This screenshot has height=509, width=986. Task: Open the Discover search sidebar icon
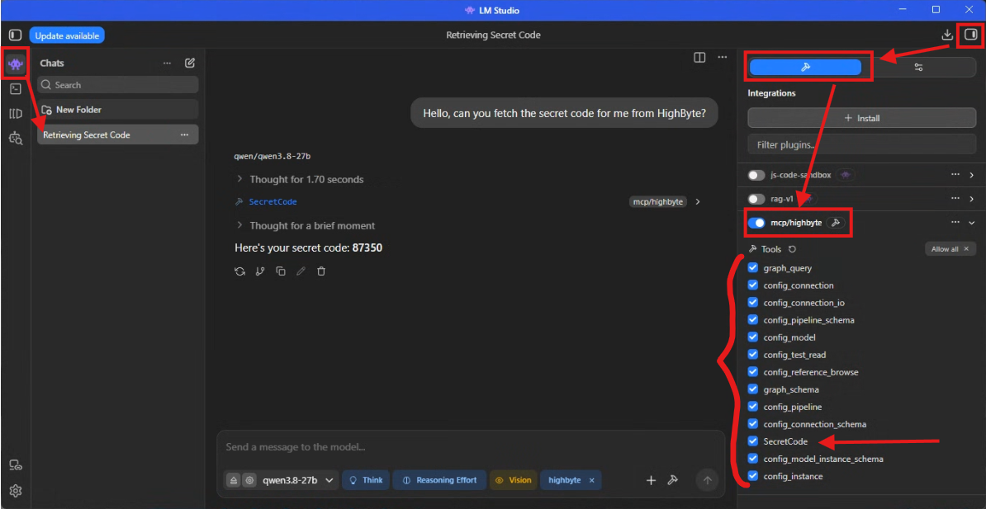(x=16, y=139)
